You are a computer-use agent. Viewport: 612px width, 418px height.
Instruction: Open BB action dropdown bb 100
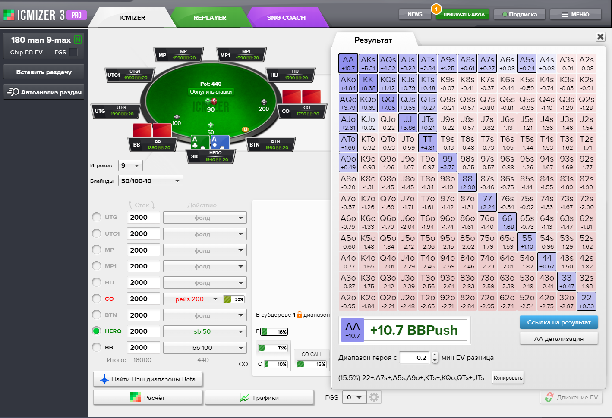[x=205, y=348]
